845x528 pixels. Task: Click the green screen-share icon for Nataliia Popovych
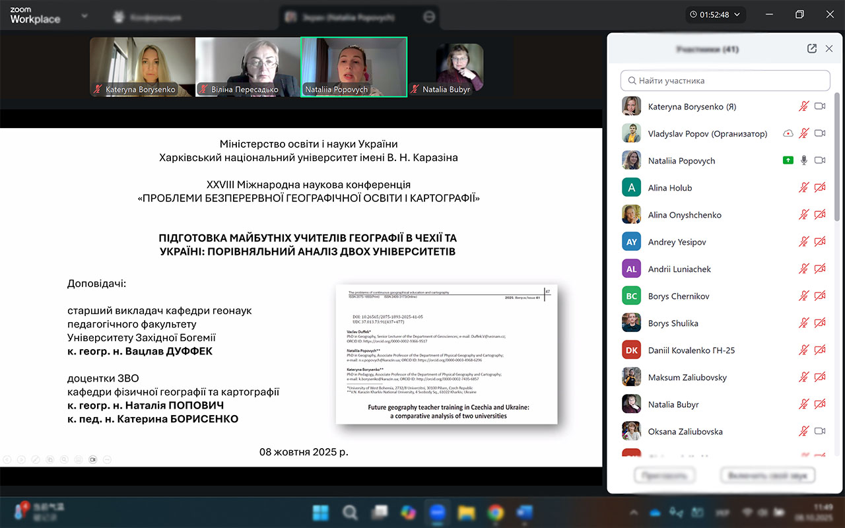coord(788,160)
